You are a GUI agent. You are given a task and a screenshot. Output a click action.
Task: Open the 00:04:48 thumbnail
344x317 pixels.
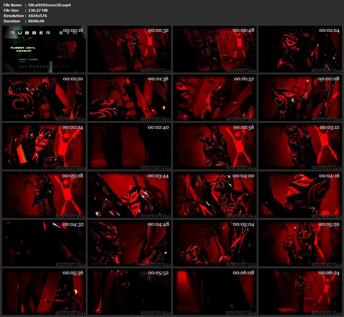click(129, 243)
